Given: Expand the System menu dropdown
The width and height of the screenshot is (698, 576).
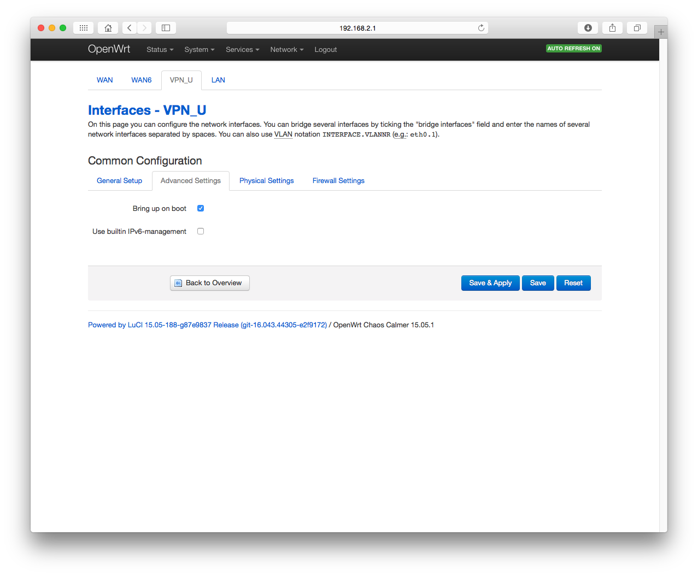Looking at the screenshot, I should (200, 50).
